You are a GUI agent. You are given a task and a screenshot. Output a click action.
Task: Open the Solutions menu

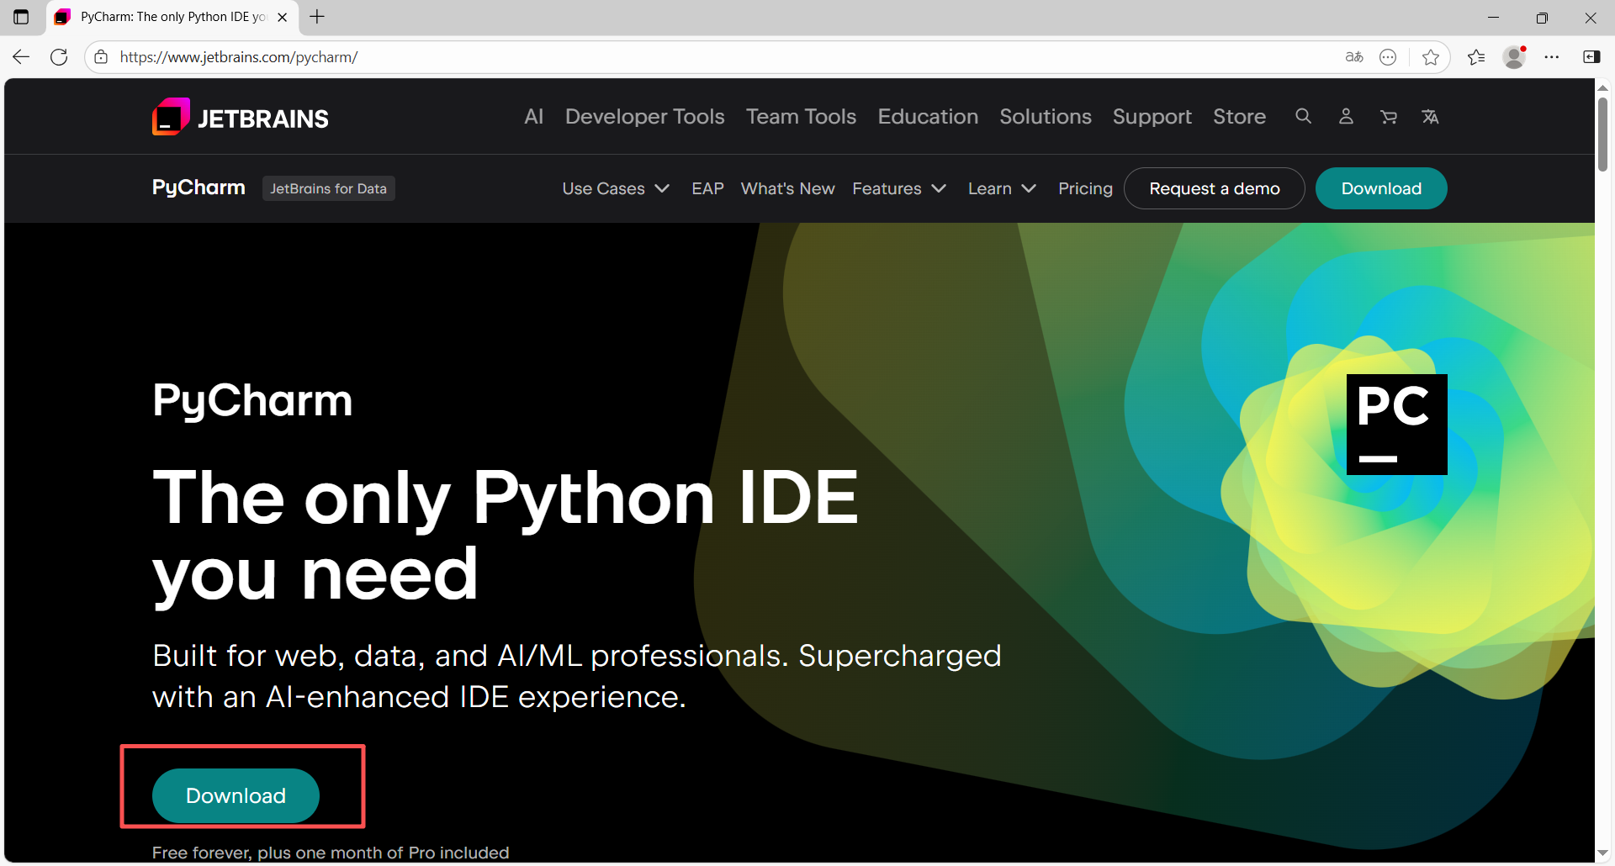coord(1046,116)
